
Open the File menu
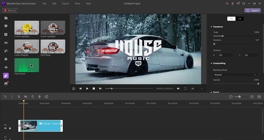(x=45, y=4)
